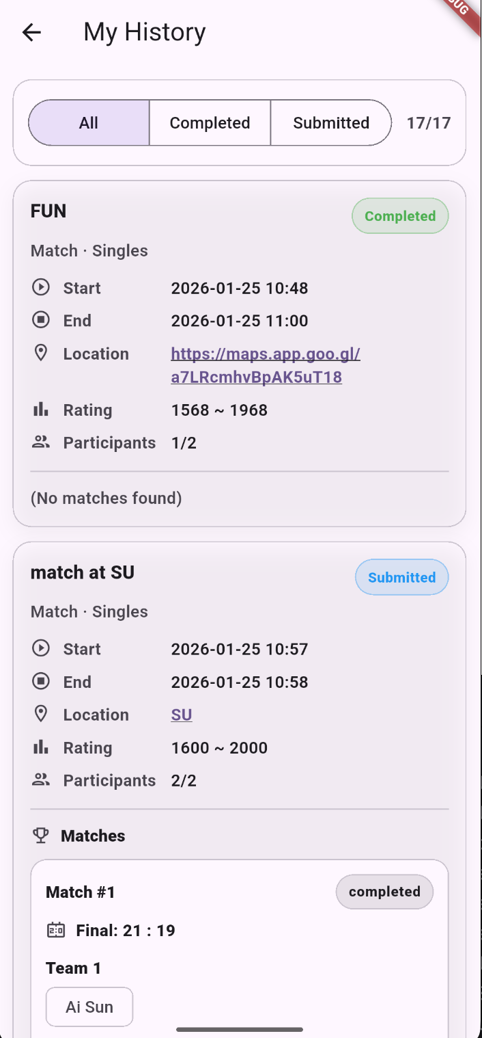
Task: Switch filter to Completed
Action: pos(210,123)
